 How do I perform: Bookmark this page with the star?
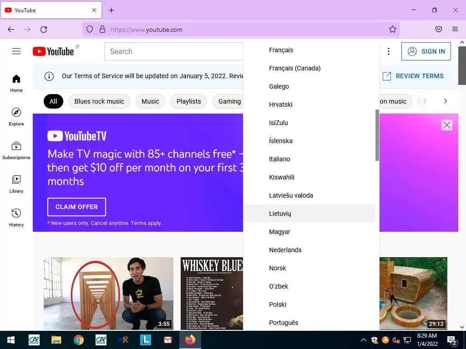click(x=393, y=29)
